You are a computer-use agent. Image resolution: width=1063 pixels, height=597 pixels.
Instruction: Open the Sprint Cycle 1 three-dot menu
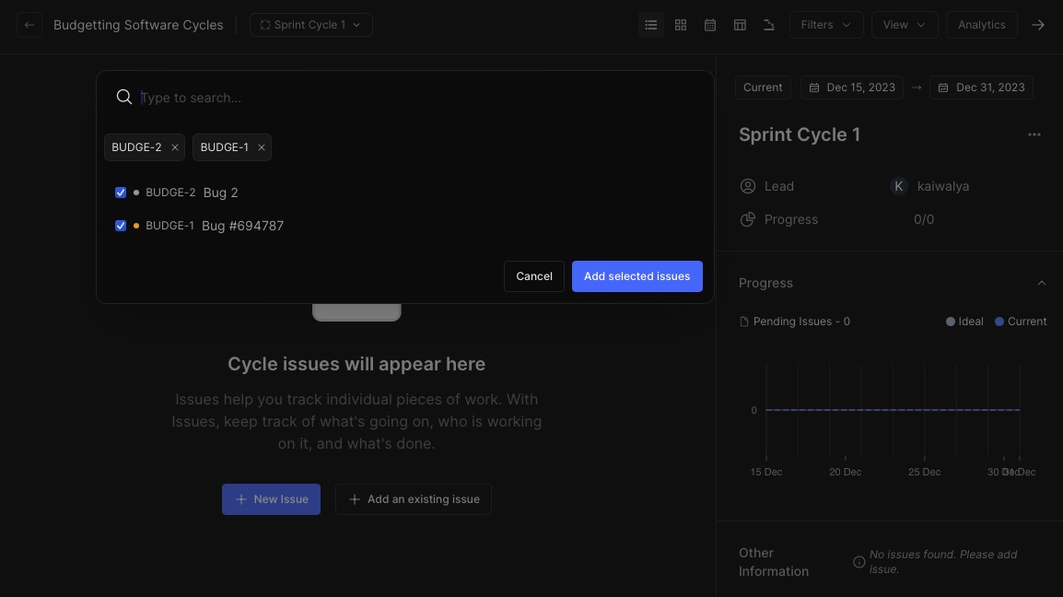click(1034, 135)
